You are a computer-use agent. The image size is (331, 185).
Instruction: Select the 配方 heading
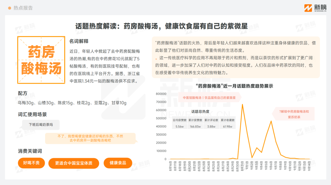(x=23, y=93)
